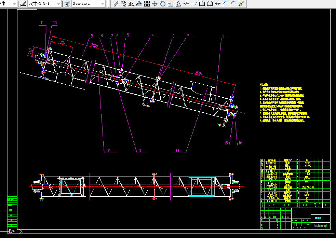Activate the Extend tool
The width and height of the screenshot is (336, 238).
pyautogui.click(x=194, y=4)
